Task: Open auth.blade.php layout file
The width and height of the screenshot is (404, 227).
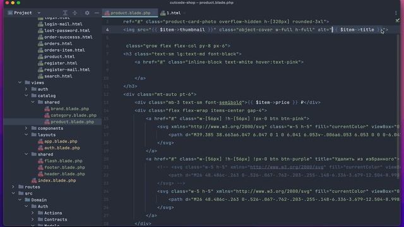Action: (62, 148)
